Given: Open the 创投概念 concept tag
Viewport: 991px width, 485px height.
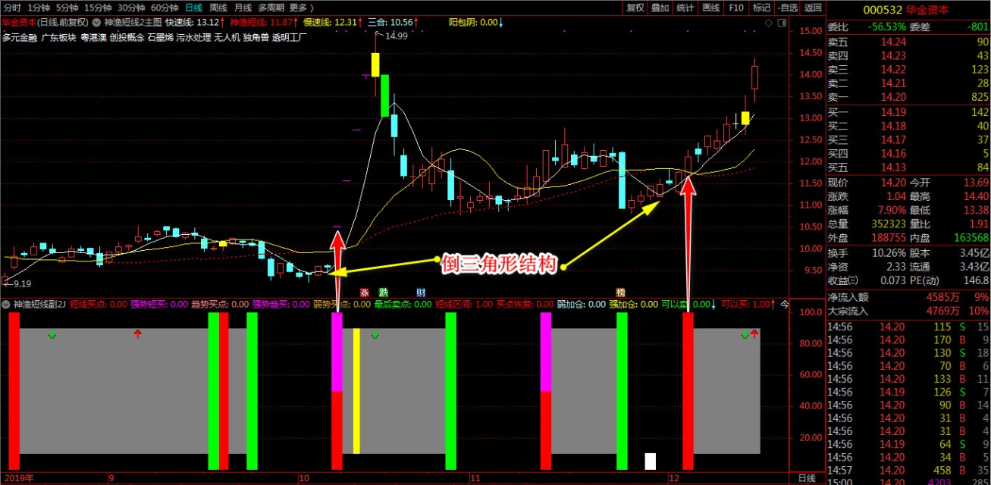Looking at the screenshot, I should tap(127, 36).
